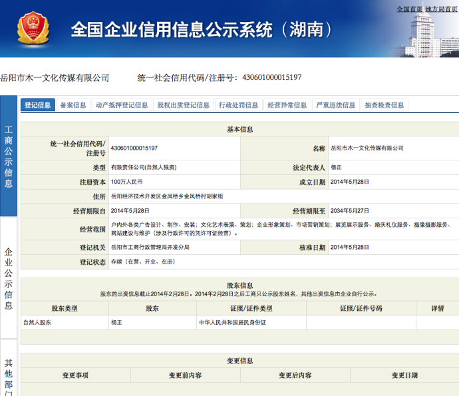This screenshot has width=459, height=396.
Task: Click legal representative value 杨正 in basic info
Action: pos(336,167)
